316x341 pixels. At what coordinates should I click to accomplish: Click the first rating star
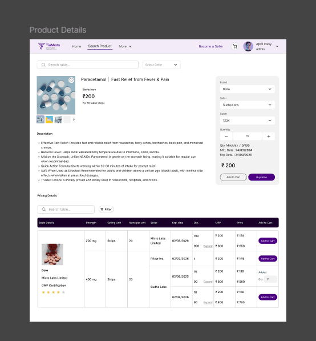coord(43,292)
